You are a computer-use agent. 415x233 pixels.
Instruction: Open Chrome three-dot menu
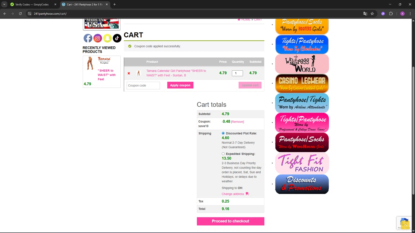tap(410, 14)
